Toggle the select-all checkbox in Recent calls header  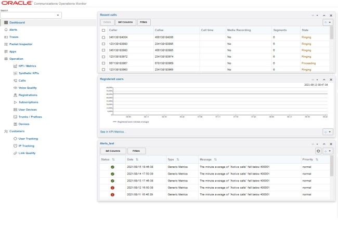(103, 30)
